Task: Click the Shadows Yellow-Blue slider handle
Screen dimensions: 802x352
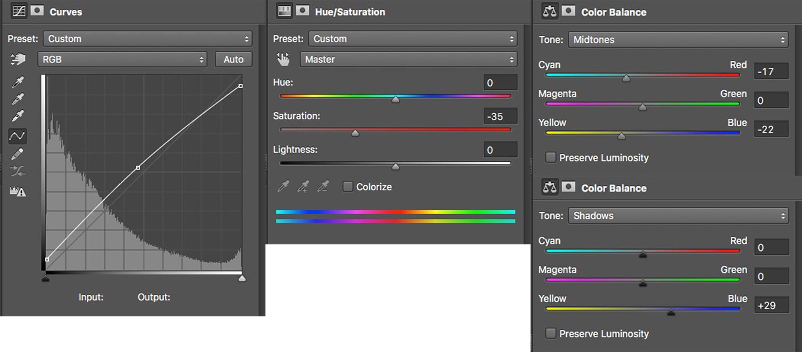Action: point(671,312)
